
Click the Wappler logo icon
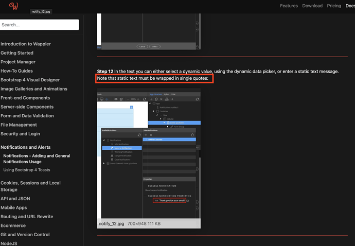pos(14,6)
